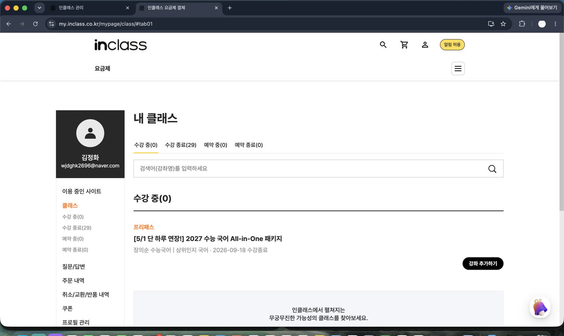Screen dimensions: 564x336
Task: Click the user name 김정화
Action: 90,157
